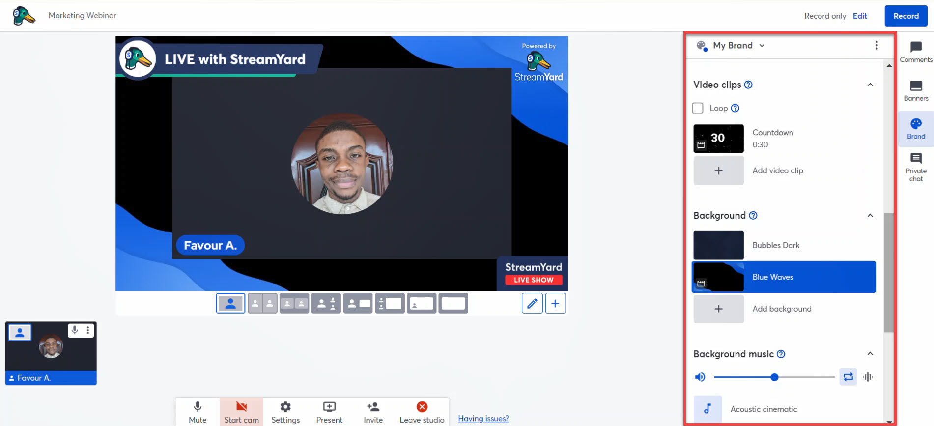Screen dimensions: 934x426
Task: Toggle mic on Favour A. participant card
Action: point(75,330)
